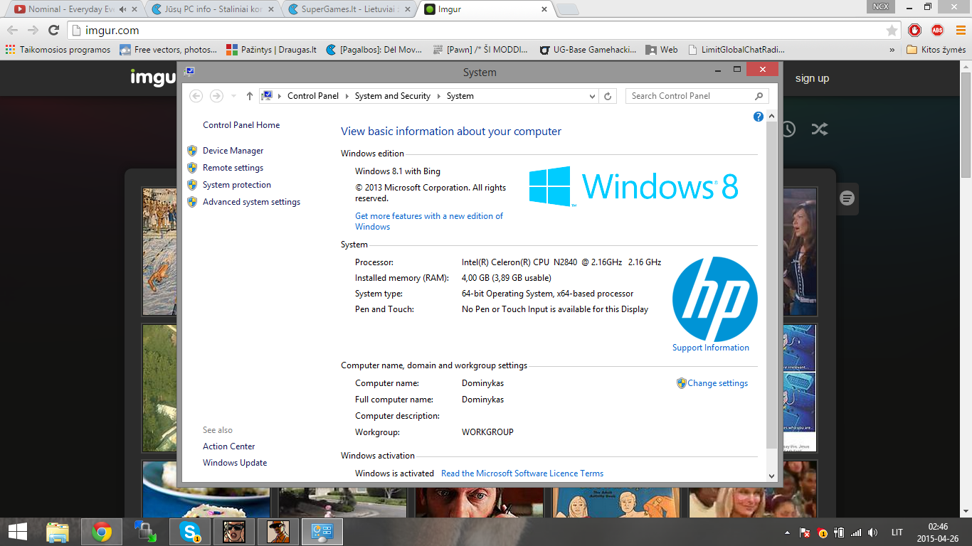Bookmark the page with the star icon

pyautogui.click(x=892, y=31)
